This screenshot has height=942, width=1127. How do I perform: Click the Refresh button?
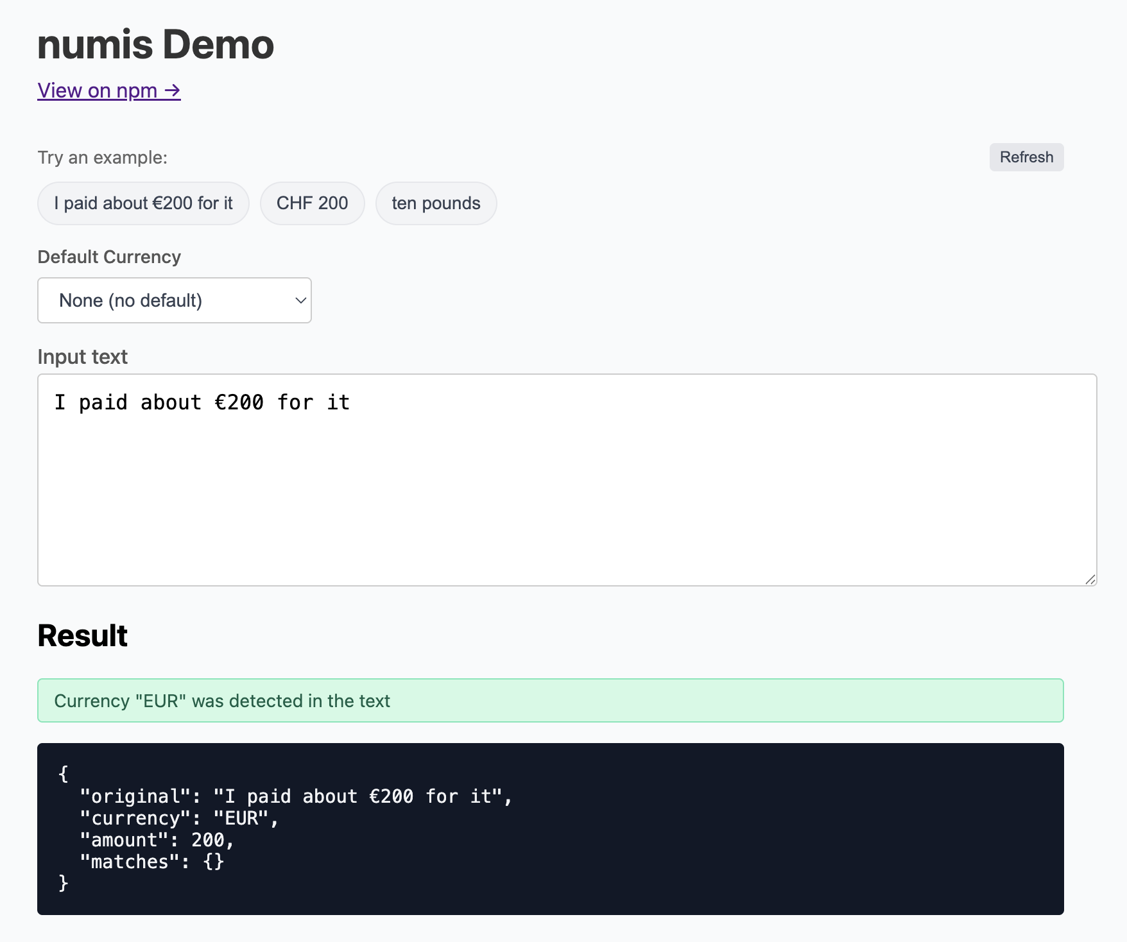tap(1026, 157)
